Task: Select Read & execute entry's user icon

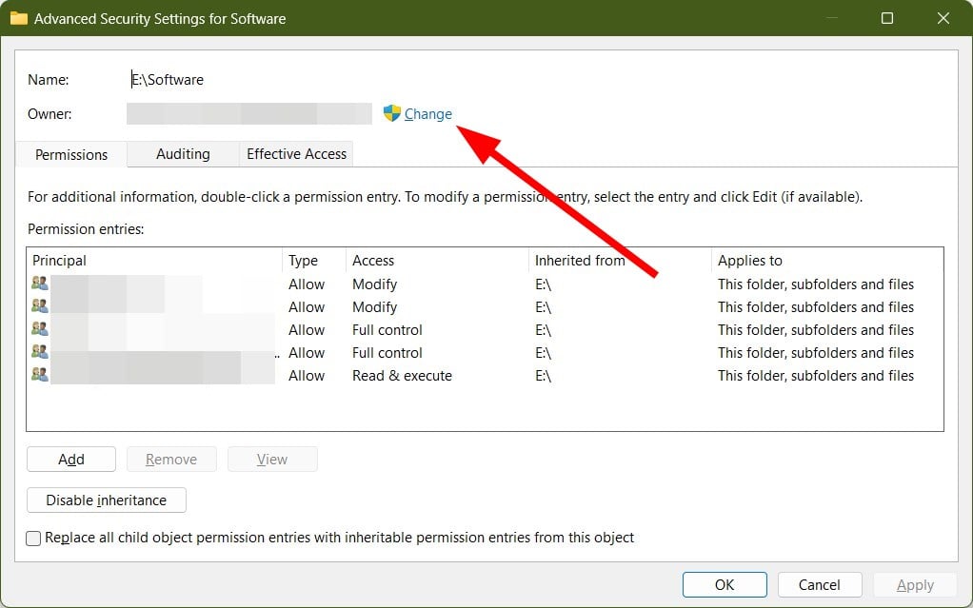Action: pos(40,375)
